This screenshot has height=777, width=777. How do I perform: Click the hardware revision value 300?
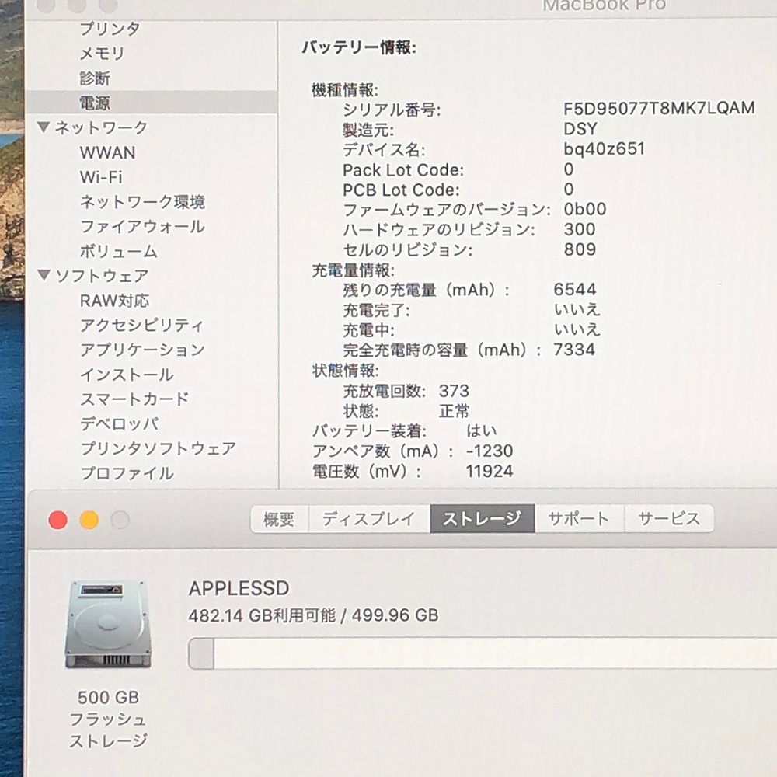click(x=580, y=229)
